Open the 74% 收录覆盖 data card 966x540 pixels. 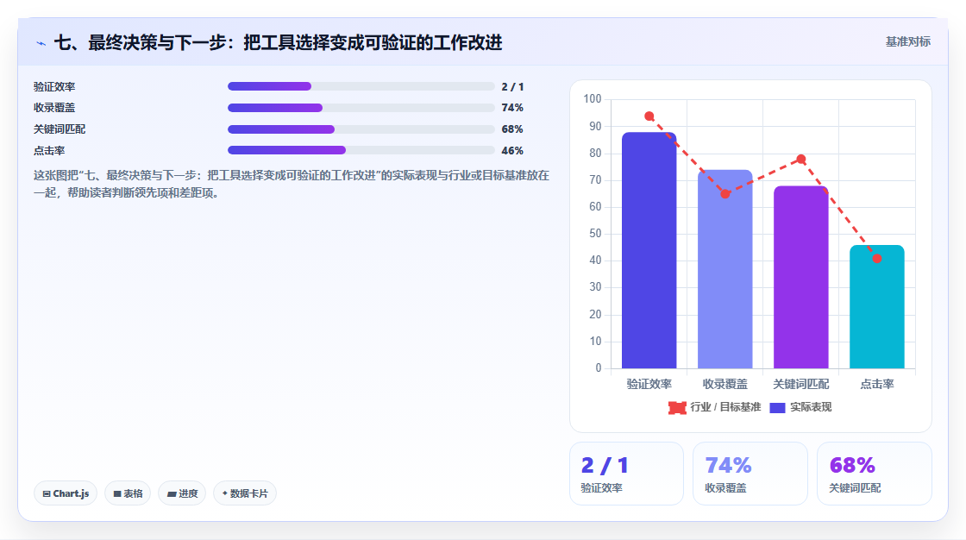point(750,474)
